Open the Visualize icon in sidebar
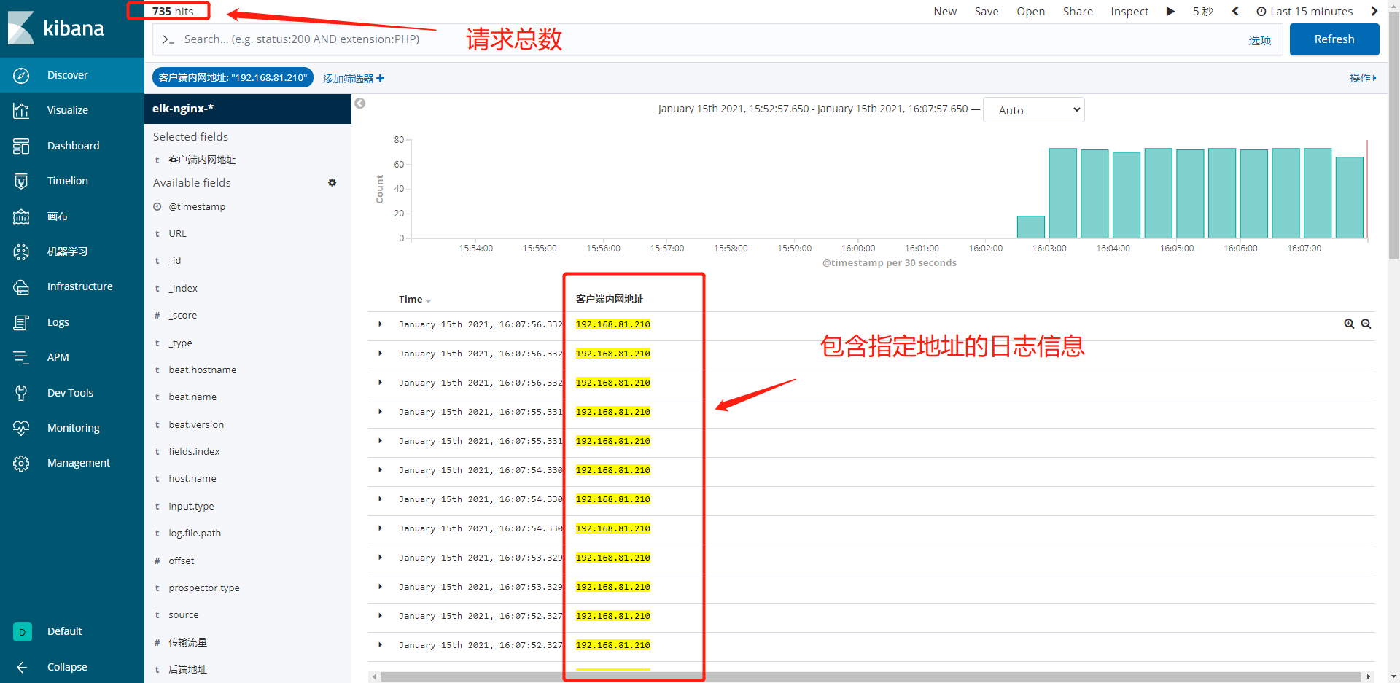Image resolution: width=1400 pixels, height=683 pixels. [21, 110]
